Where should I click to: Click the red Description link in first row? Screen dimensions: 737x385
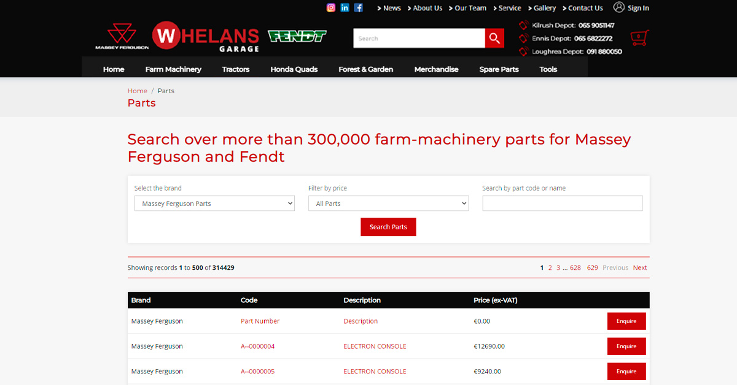pyautogui.click(x=361, y=321)
